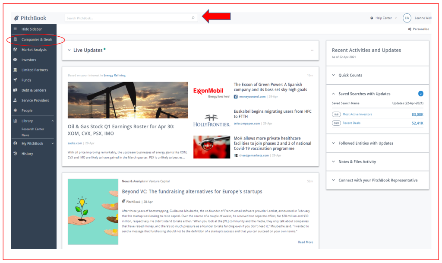
Task: Click the theedgemarkets.com source link
Action: (254, 155)
